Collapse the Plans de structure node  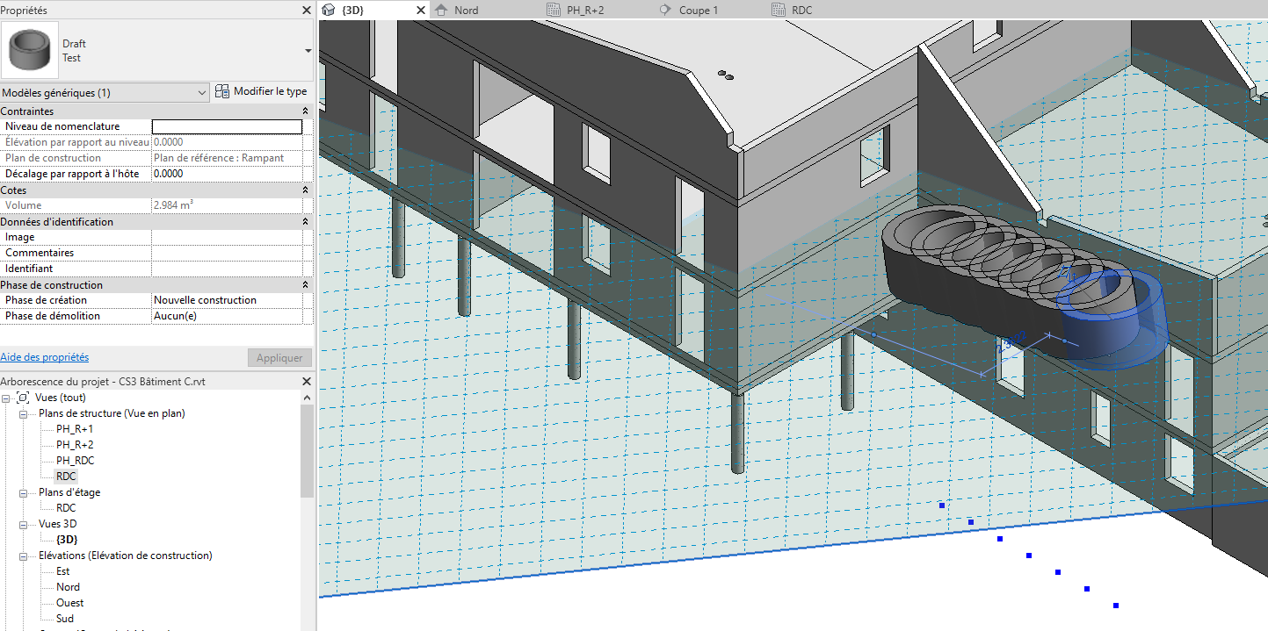25,413
